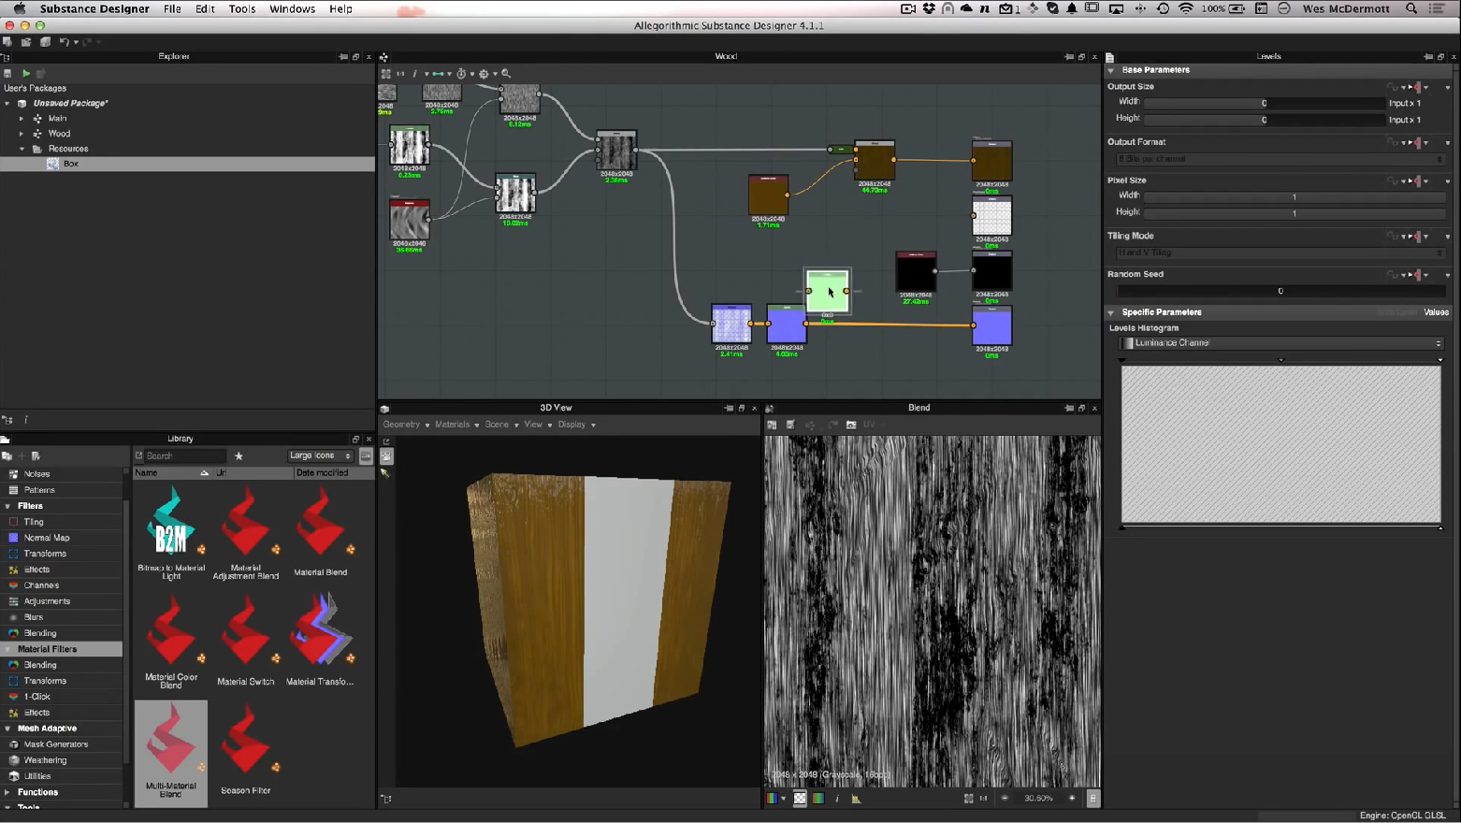Screen dimensions: 1461x823
Task: Click the Library favorites star icon
Action: [x=239, y=456]
